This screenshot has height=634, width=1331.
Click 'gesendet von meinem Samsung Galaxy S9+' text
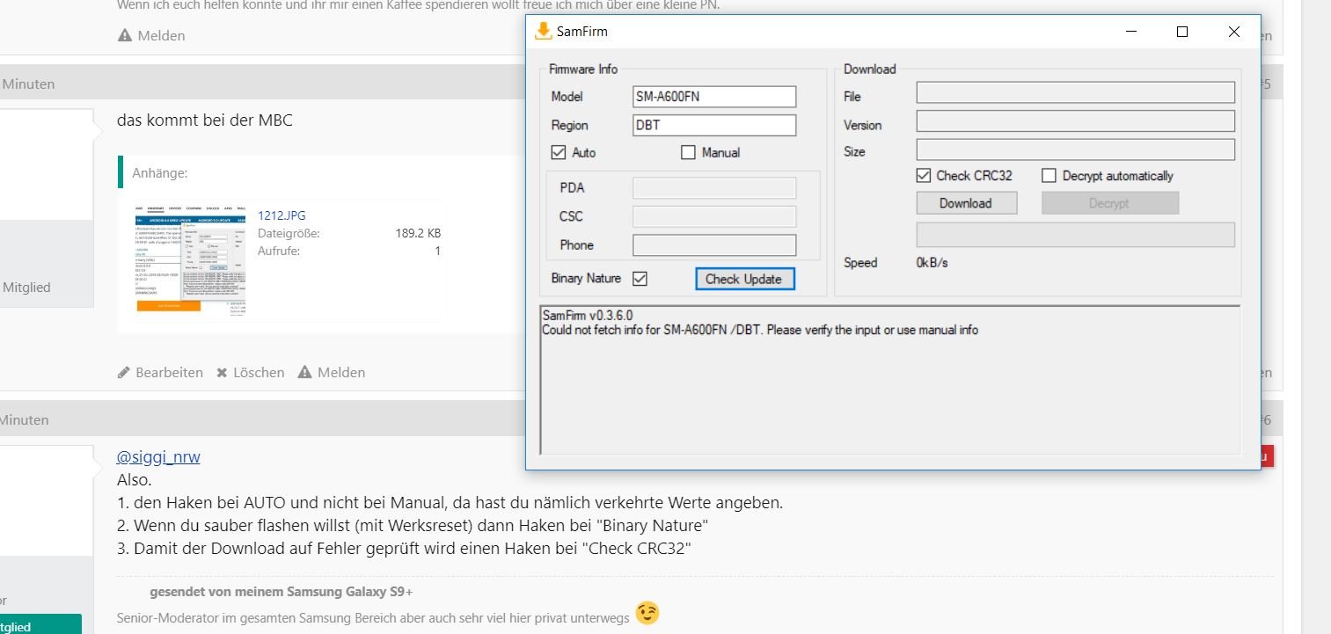[282, 593]
